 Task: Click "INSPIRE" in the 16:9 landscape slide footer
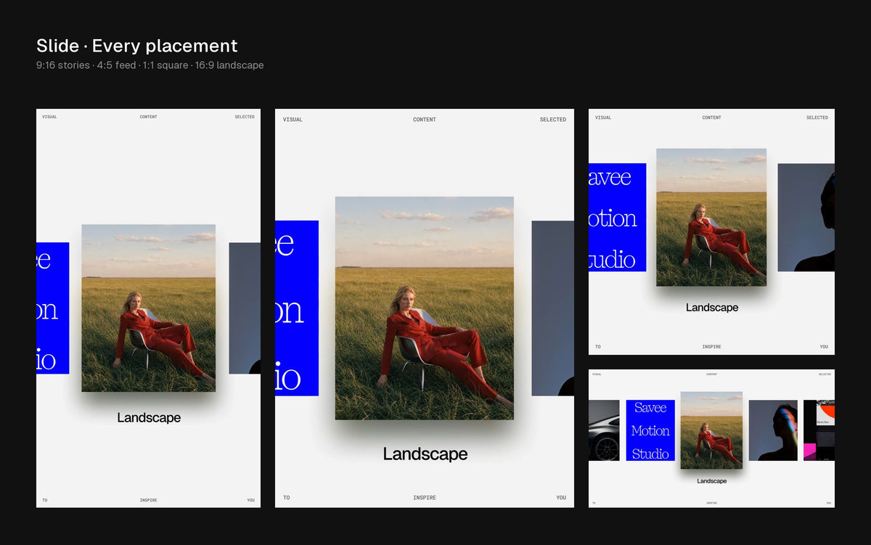[x=712, y=503]
